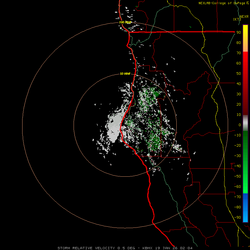Image resolution: width=250 pixels, height=250 pixels.
Task: Click the 0 value on velocity scale
Action: click(x=240, y=125)
